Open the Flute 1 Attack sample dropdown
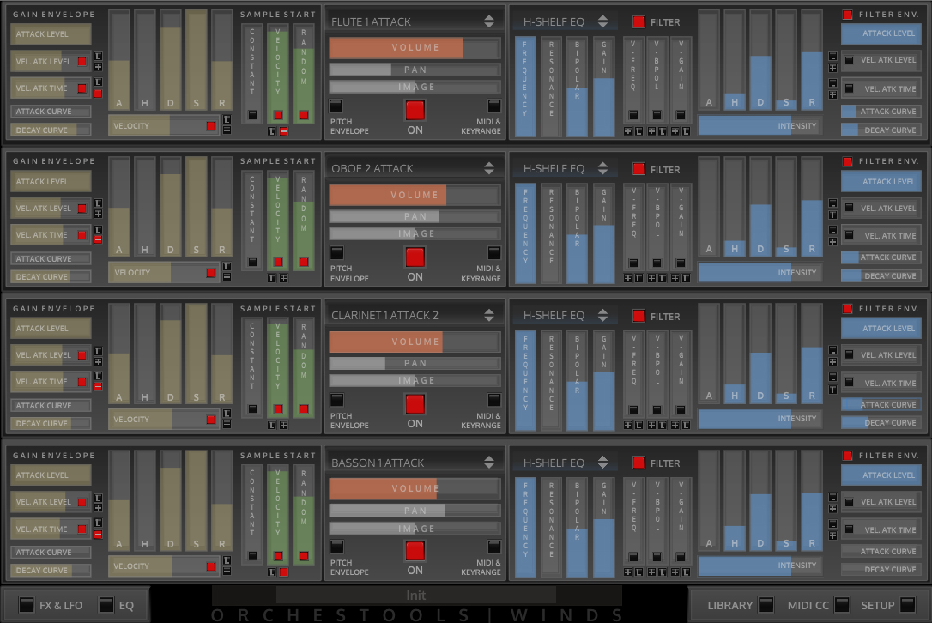This screenshot has width=932, height=623. (488, 21)
